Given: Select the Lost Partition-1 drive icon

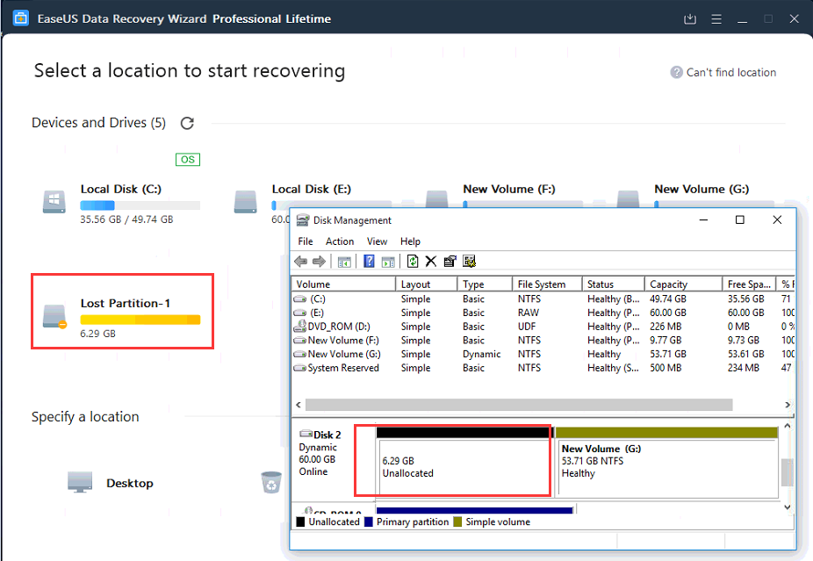Looking at the screenshot, I should (54, 316).
